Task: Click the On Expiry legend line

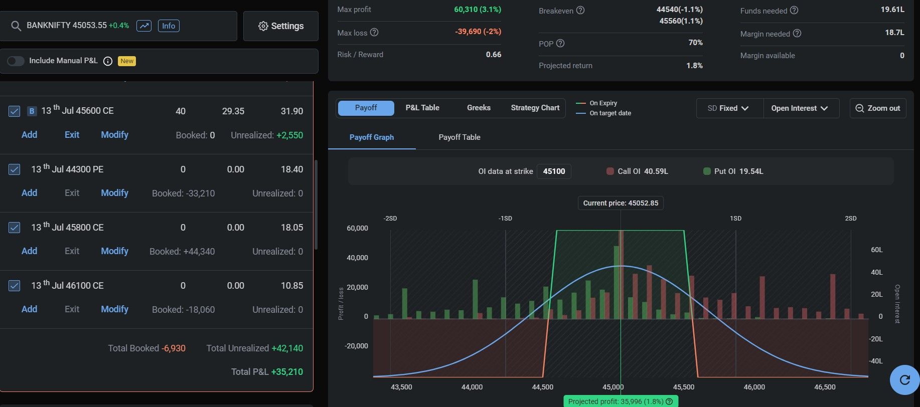Action: (x=581, y=103)
